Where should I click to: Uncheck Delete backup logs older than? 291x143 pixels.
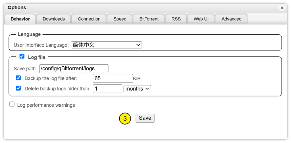point(18,88)
